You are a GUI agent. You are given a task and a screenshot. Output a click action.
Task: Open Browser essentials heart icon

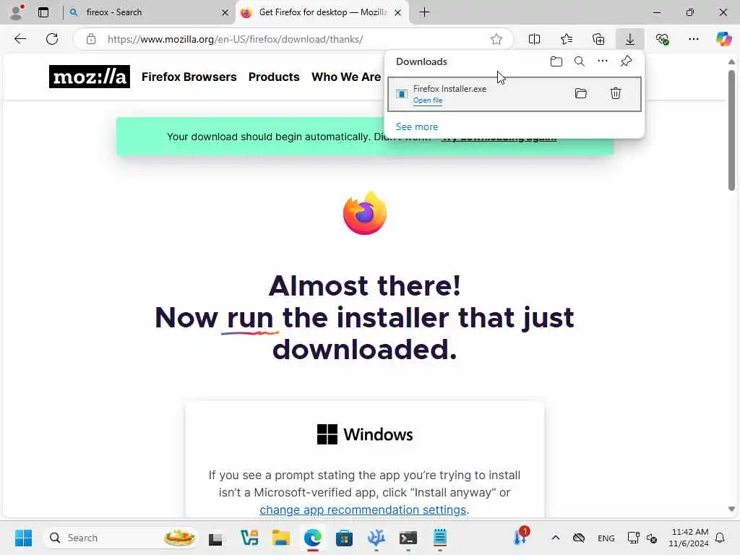[662, 39]
